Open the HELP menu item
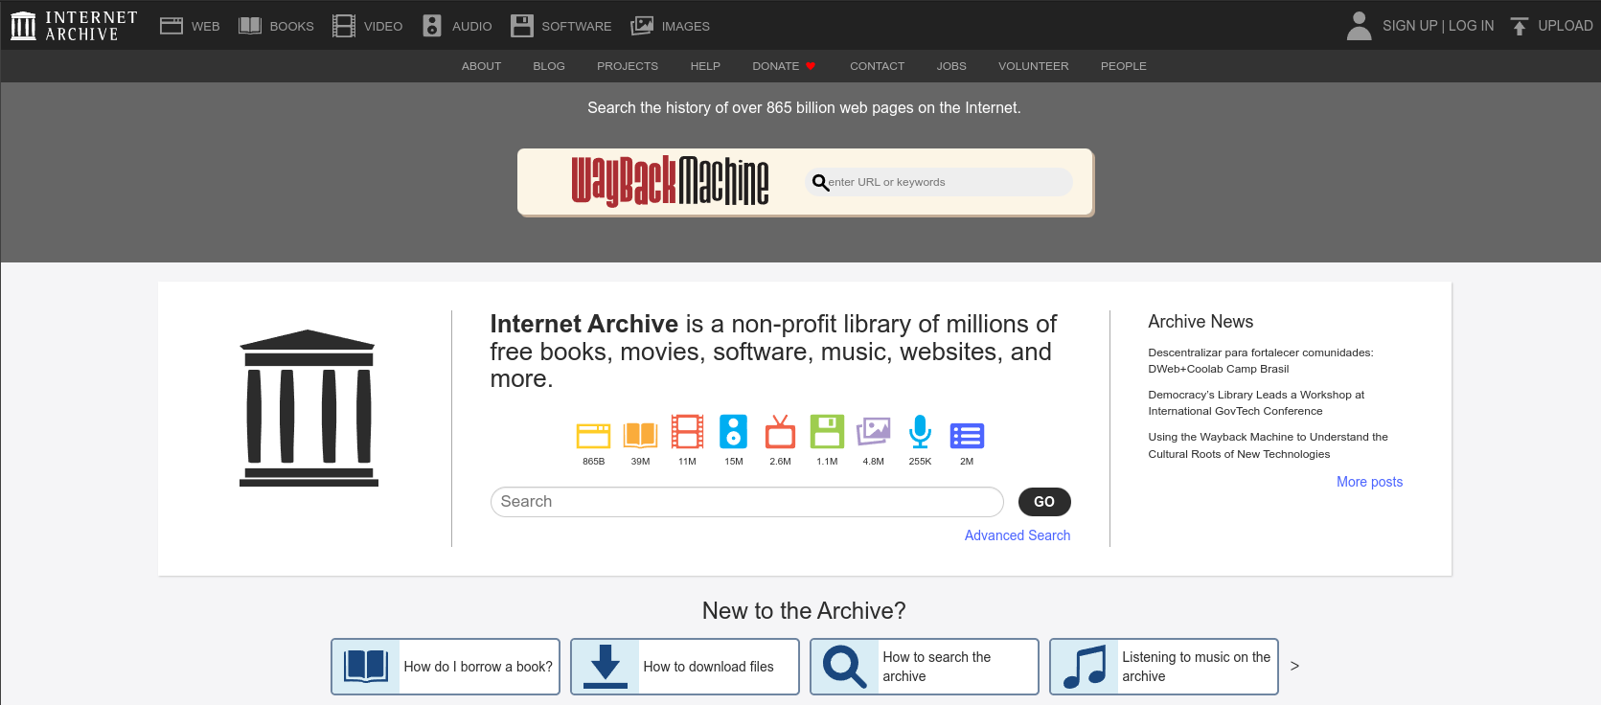 click(705, 66)
